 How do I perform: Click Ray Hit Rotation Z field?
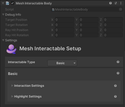pyautogui.click(x=113, y=35)
